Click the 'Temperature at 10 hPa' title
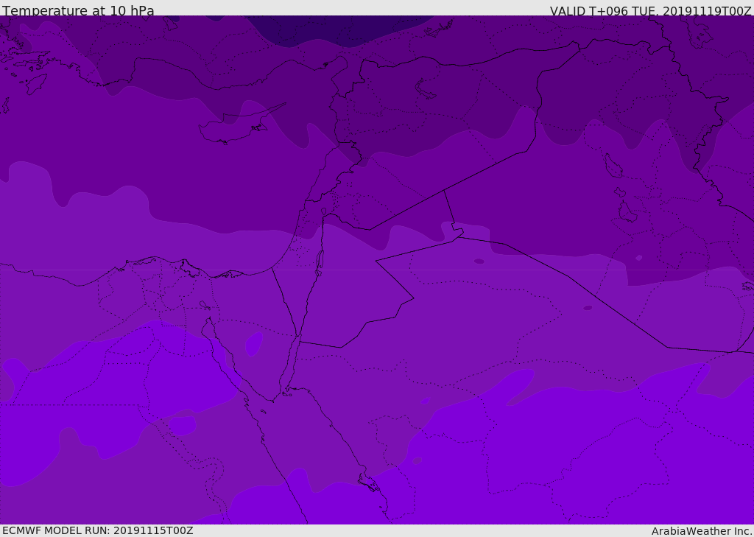Viewport: 754px width, 537px height. [78, 11]
